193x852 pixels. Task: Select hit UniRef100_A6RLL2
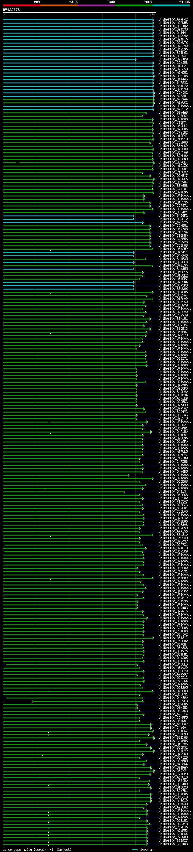point(173,126)
